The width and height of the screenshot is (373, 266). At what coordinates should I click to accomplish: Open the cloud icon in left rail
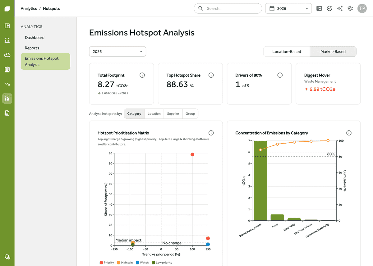pyautogui.click(x=7, y=55)
